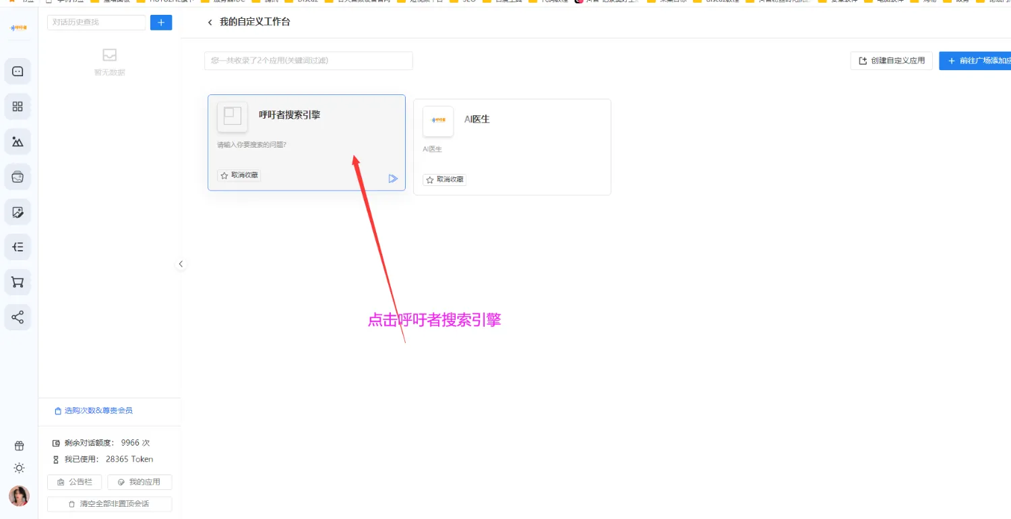Image resolution: width=1011 pixels, height=519 pixels.
Task: Collapse the chat history panel chevron
Action: point(181,264)
